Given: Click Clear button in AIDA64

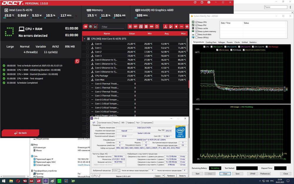Looking at the screenshot, I should click(x=225, y=174).
